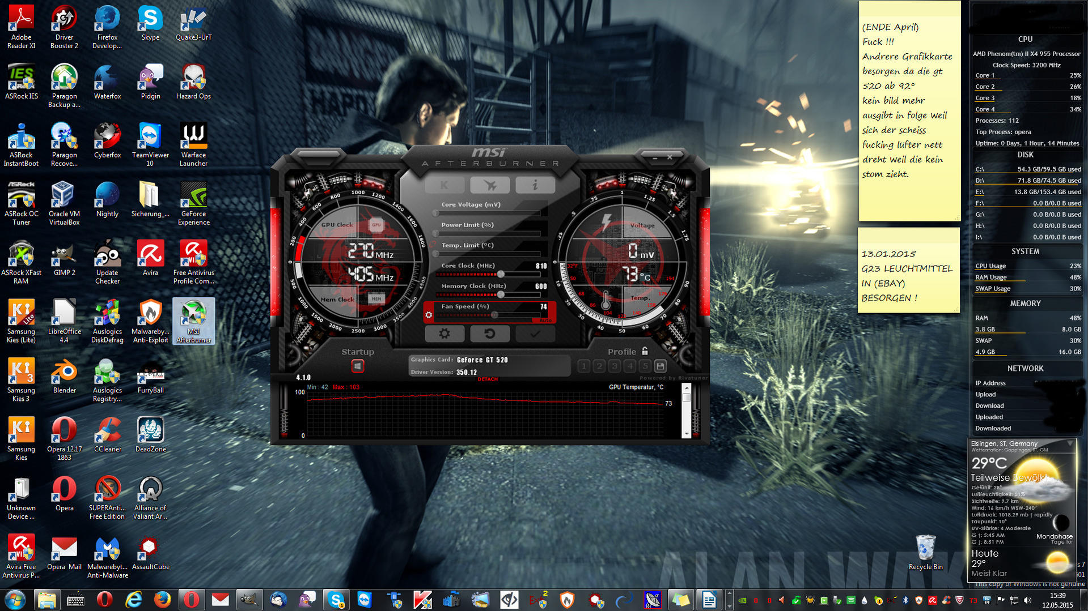Select profile slot 3
Image resolution: width=1088 pixels, height=611 pixels.
point(615,366)
